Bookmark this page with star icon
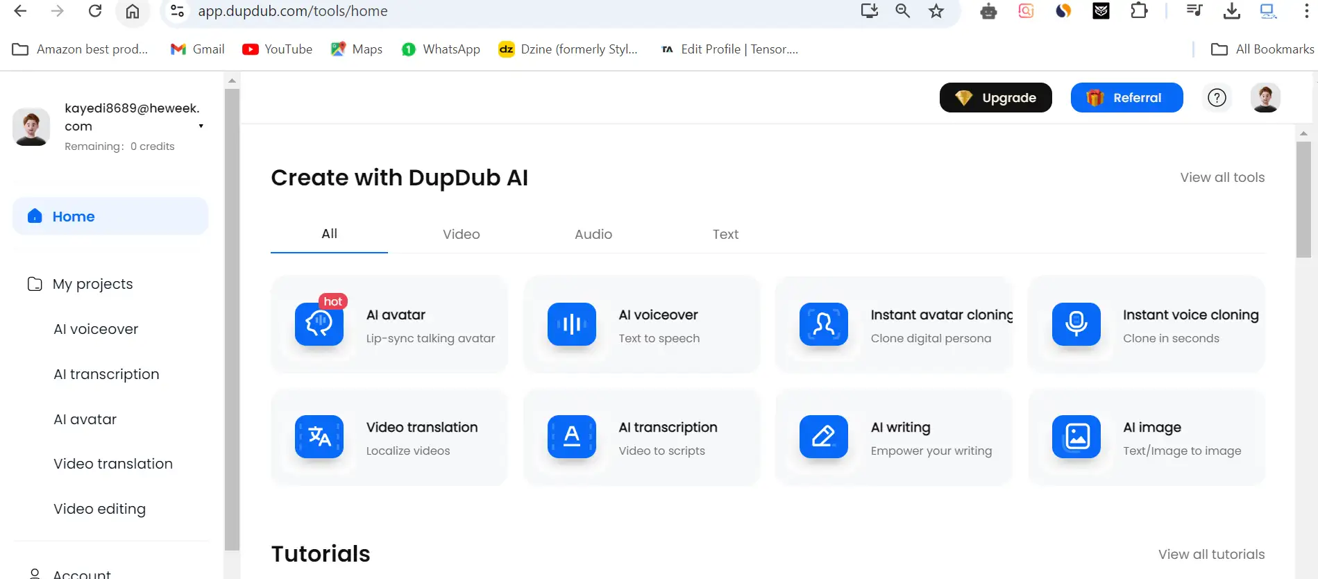The height and width of the screenshot is (579, 1318). (x=936, y=11)
